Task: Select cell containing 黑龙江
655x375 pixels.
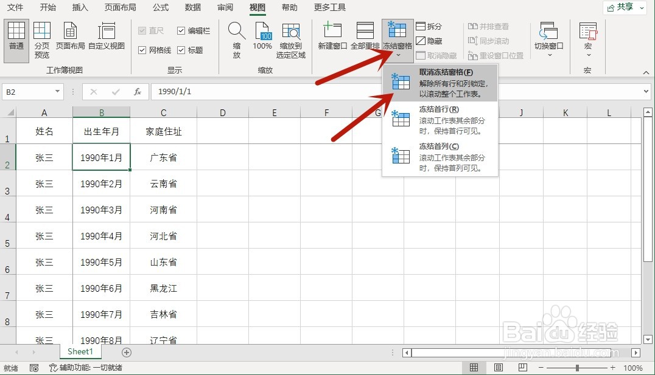Action: (163, 288)
